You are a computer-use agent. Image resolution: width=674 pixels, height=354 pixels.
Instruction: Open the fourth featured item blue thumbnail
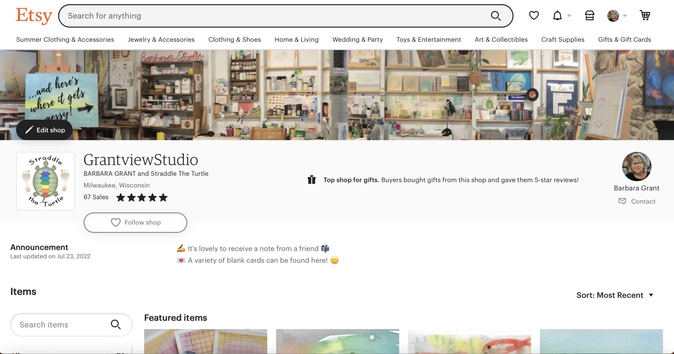click(x=601, y=341)
